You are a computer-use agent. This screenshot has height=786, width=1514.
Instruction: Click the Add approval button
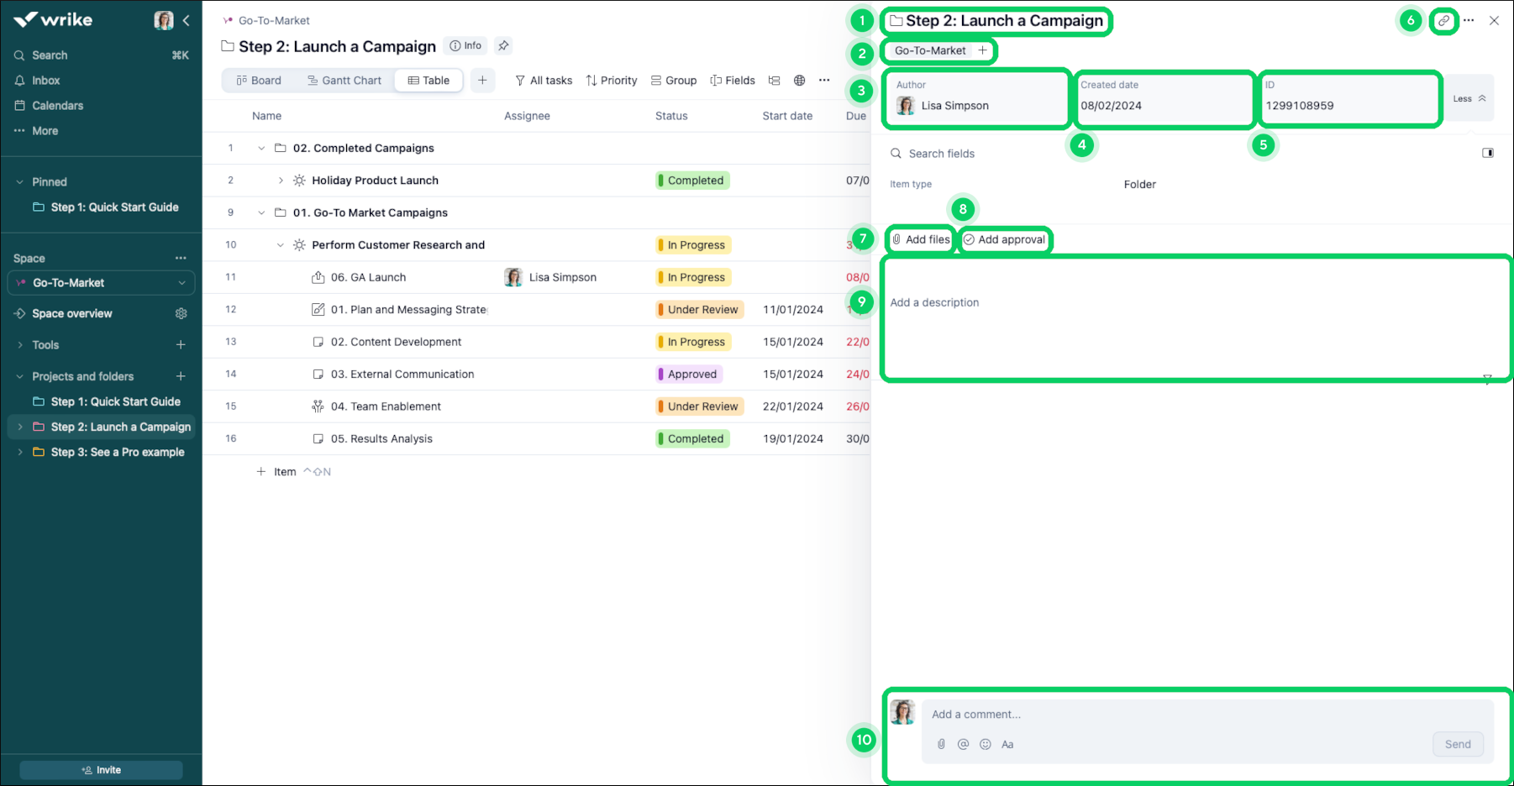pos(1005,239)
